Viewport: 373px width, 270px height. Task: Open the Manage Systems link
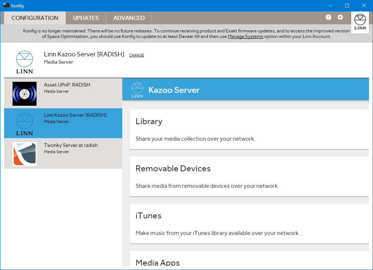click(245, 36)
